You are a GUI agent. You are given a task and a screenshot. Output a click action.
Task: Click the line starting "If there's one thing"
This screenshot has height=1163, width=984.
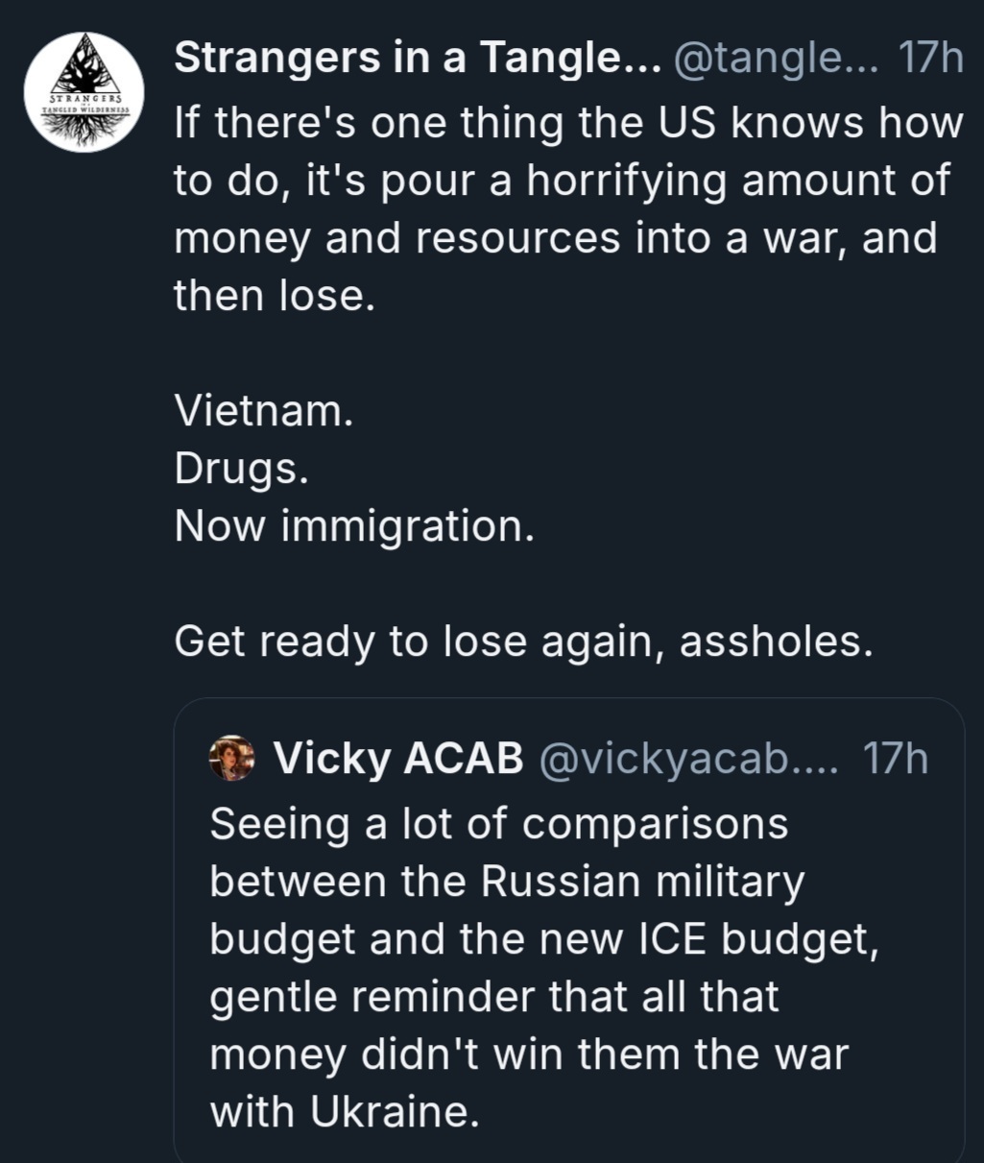click(568, 122)
